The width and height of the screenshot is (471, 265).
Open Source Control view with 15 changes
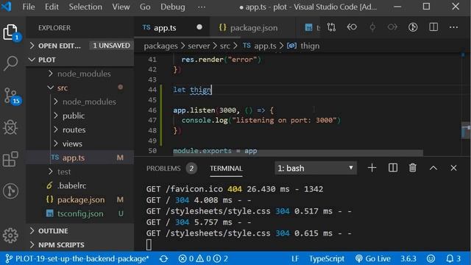[x=12, y=96]
